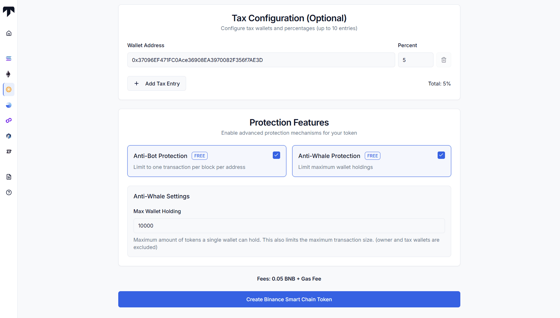560x318 pixels.
Task: Edit the Max Wallet Holding field
Action: coord(289,226)
